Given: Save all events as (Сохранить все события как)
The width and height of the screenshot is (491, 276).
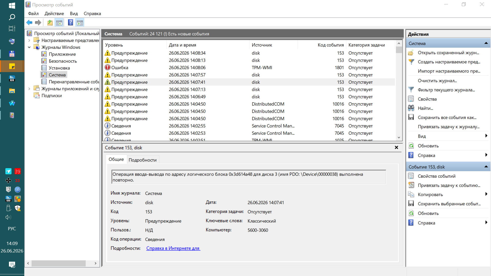Looking at the screenshot, I should [x=447, y=118].
